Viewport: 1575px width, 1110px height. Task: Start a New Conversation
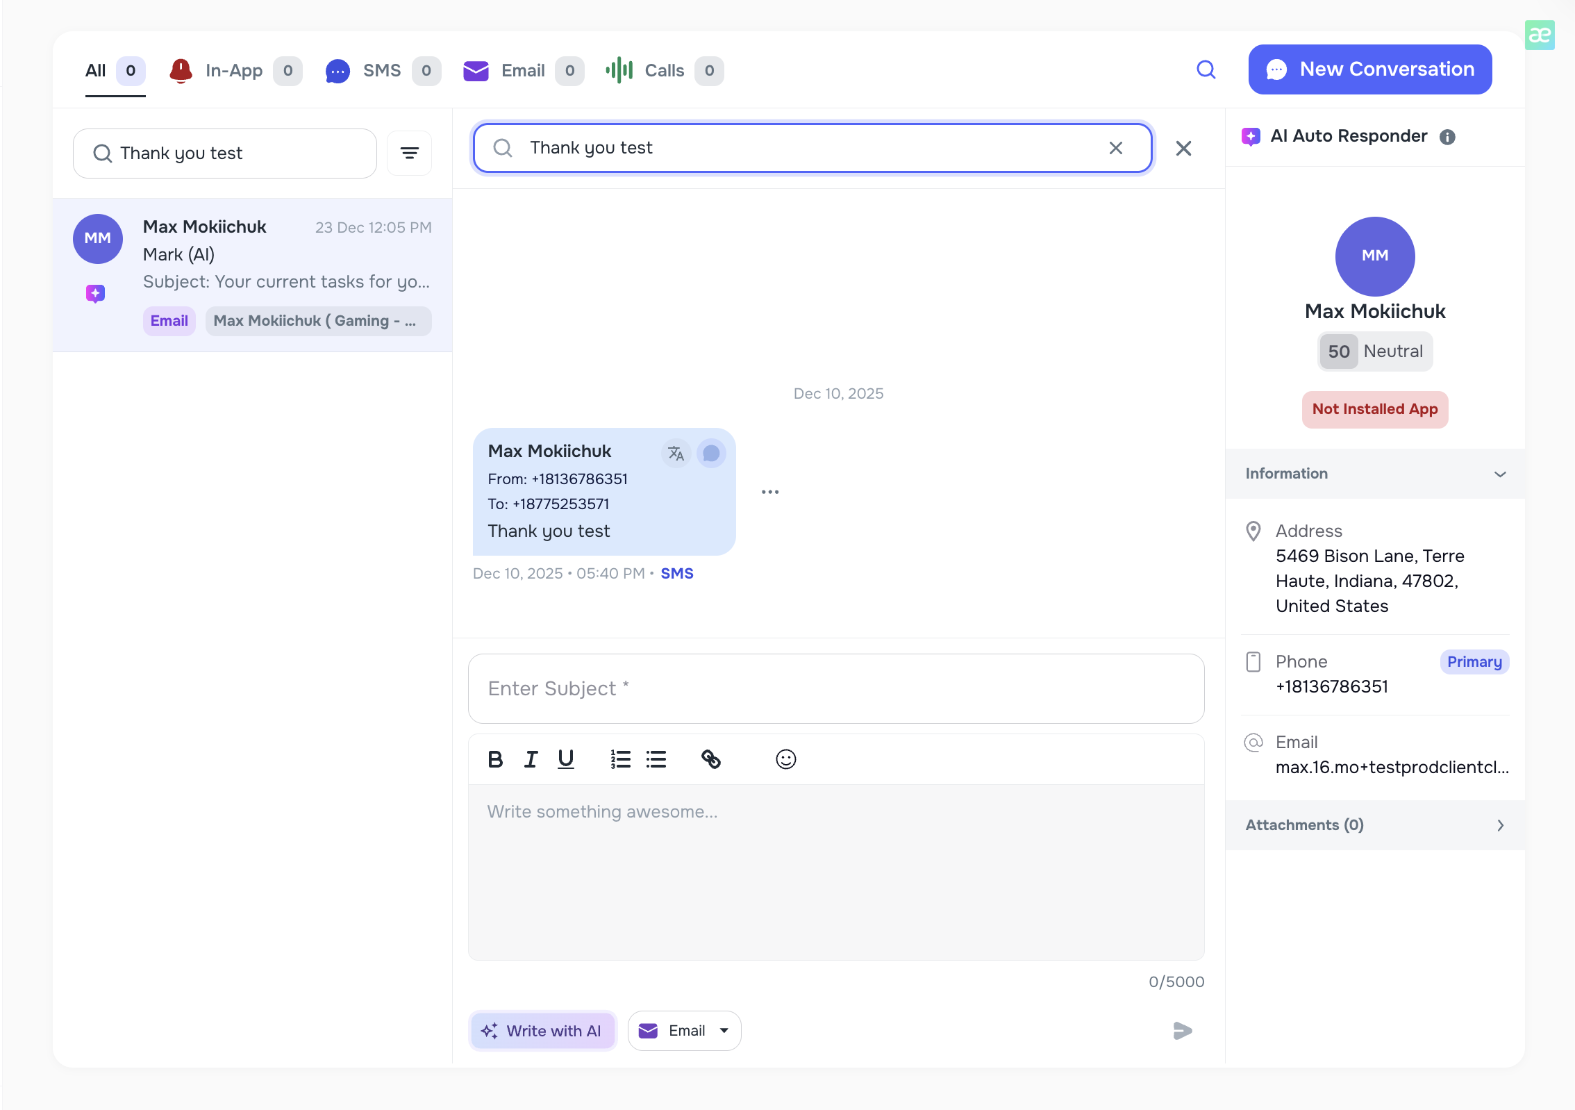click(x=1369, y=69)
